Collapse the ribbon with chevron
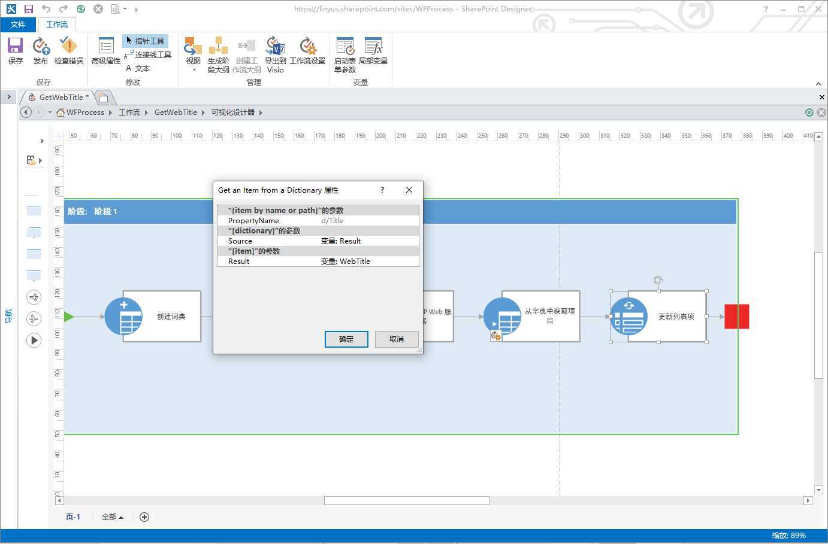828x544 pixels. tap(818, 84)
